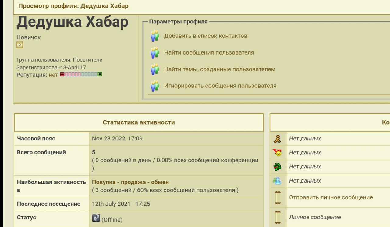Click the MSN Messenger contact icon

tap(278, 180)
